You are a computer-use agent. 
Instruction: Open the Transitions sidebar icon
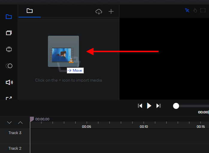click(x=9, y=49)
